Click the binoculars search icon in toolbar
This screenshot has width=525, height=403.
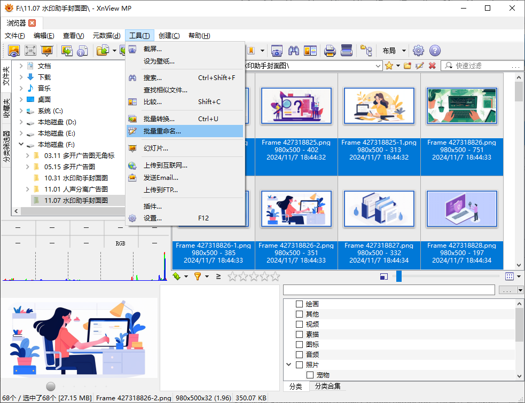(x=294, y=51)
